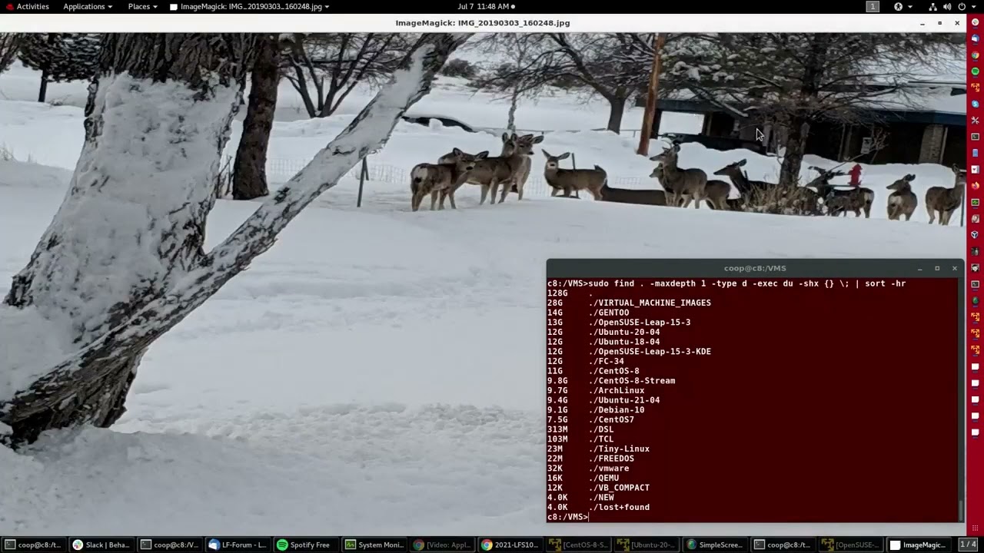This screenshot has height=553, width=984.
Task: Switch to System Monitor in taskbar
Action: 374,545
